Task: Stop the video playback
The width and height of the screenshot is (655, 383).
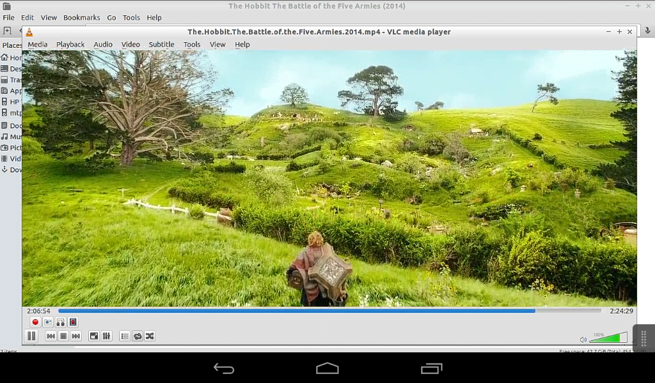Action: point(63,336)
